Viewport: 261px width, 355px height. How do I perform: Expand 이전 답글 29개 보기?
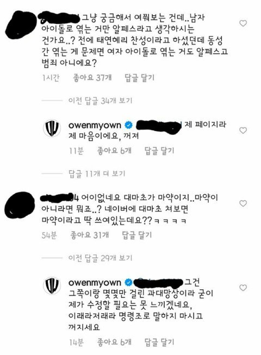tap(100, 258)
